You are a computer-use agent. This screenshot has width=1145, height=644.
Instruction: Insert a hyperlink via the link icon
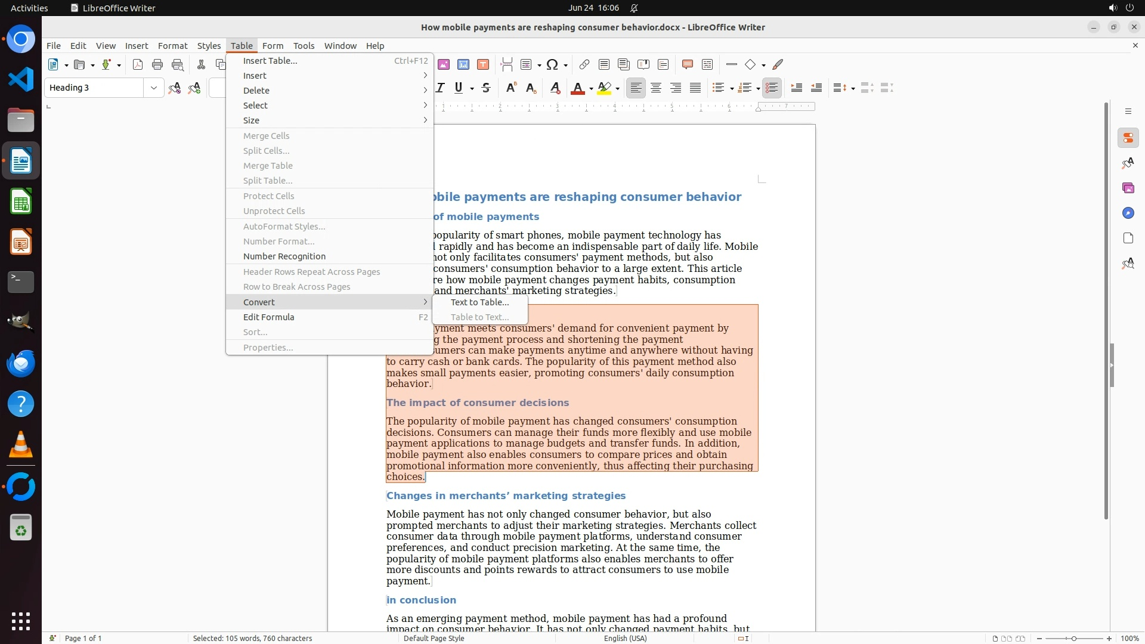(584, 64)
